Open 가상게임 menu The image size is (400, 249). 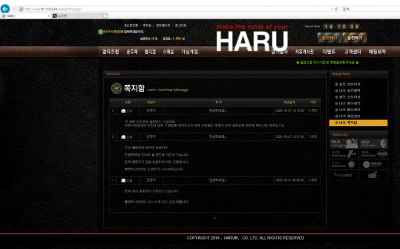(189, 52)
